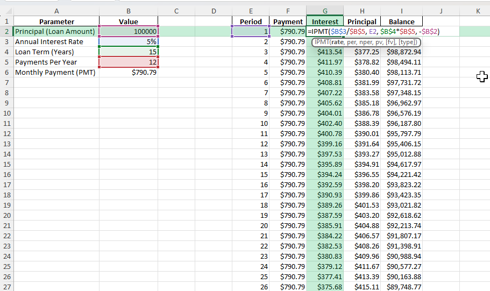Image resolution: width=490 pixels, height=291 pixels.
Task: Click the 'Payment' header cell
Action: click(288, 22)
